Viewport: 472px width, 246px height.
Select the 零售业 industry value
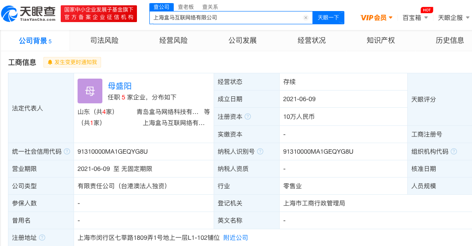(x=293, y=186)
